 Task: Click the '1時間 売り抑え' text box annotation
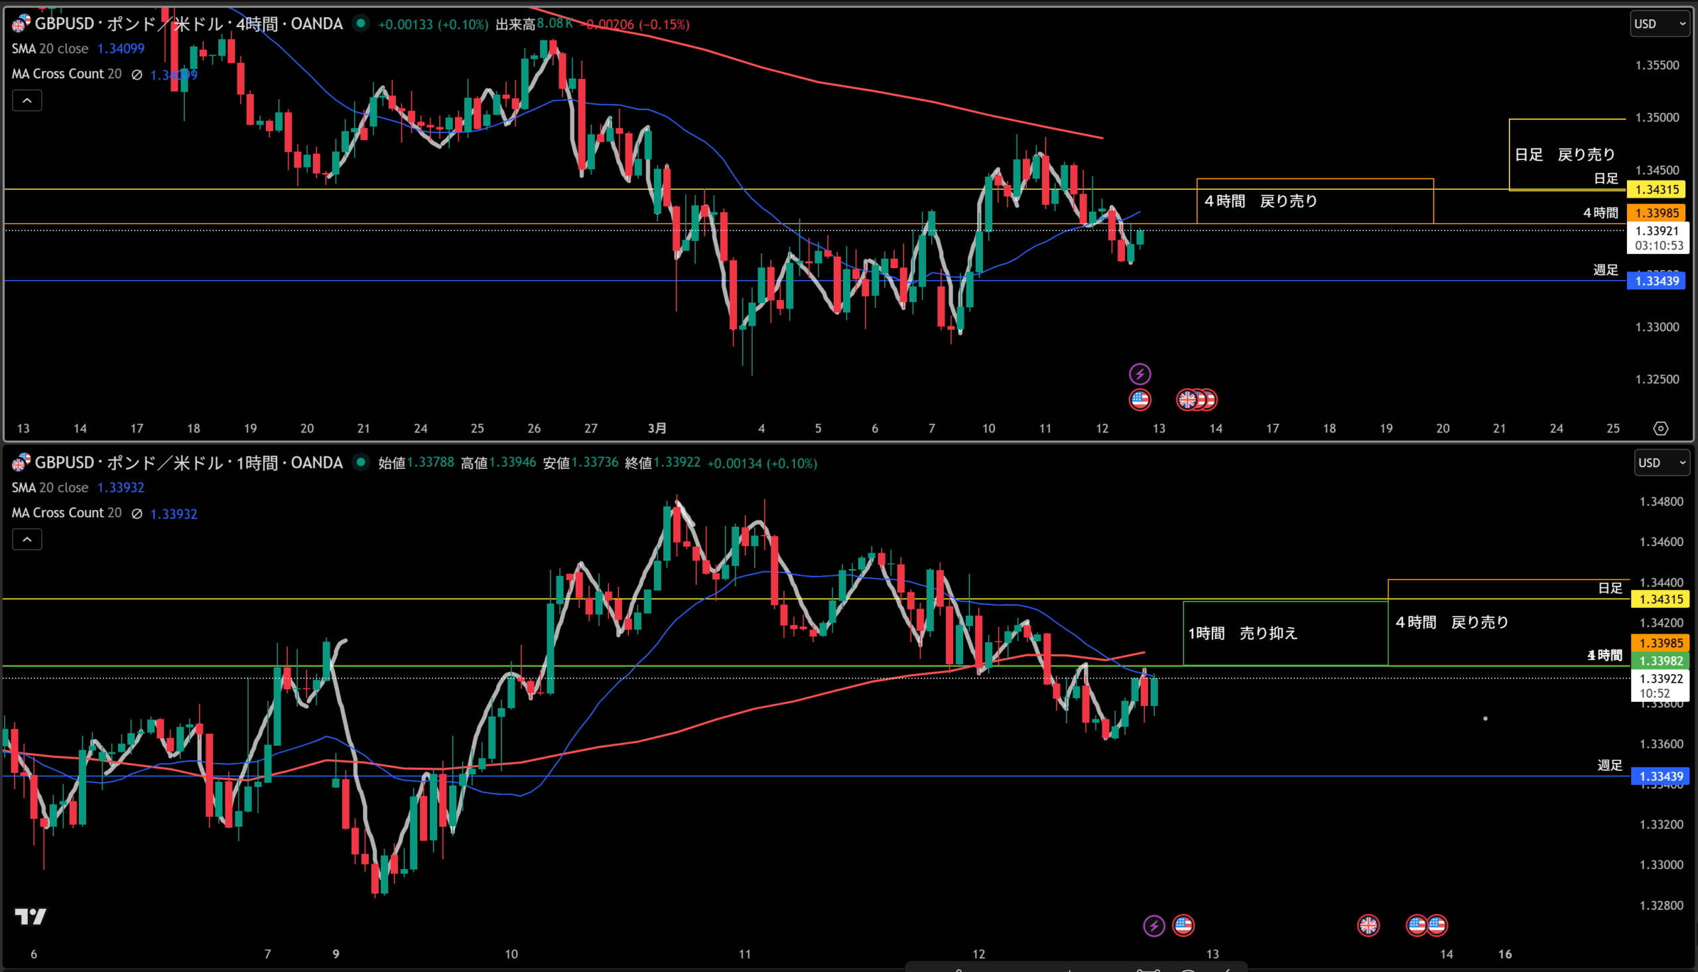coord(1242,633)
